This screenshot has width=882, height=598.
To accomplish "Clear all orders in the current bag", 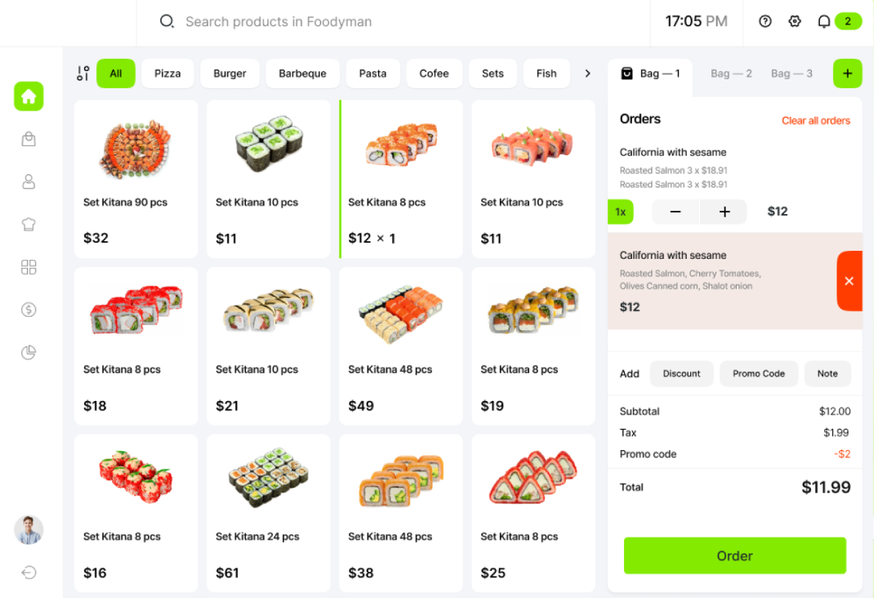I will coord(816,120).
